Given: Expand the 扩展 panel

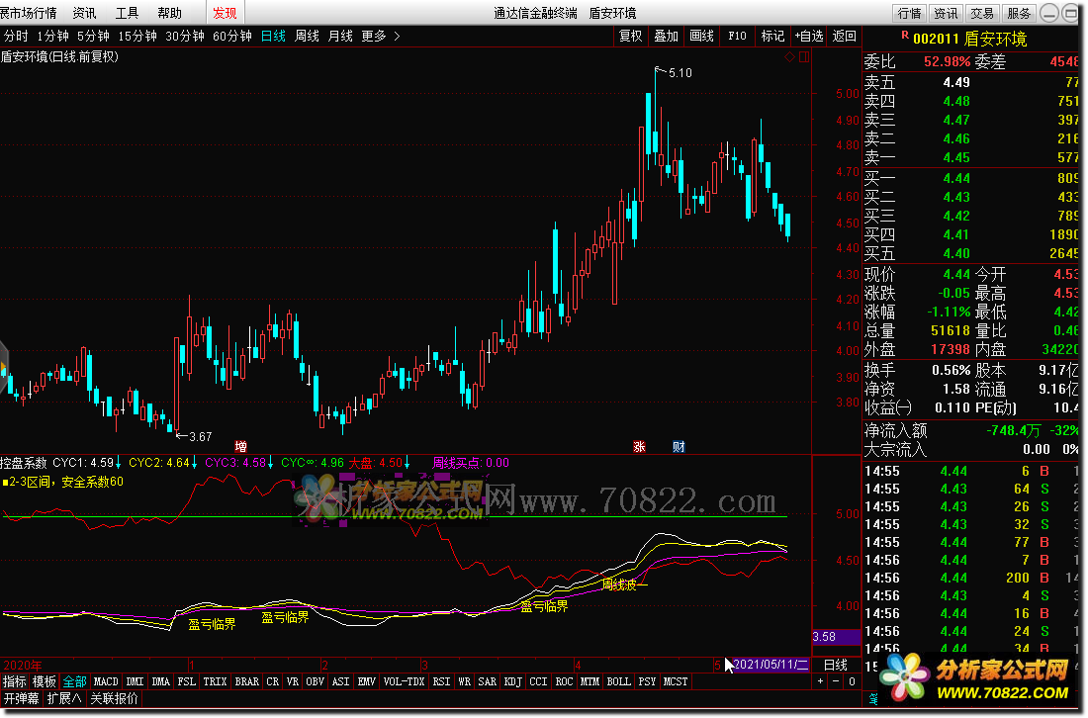Looking at the screenshot, I should 64,698.
